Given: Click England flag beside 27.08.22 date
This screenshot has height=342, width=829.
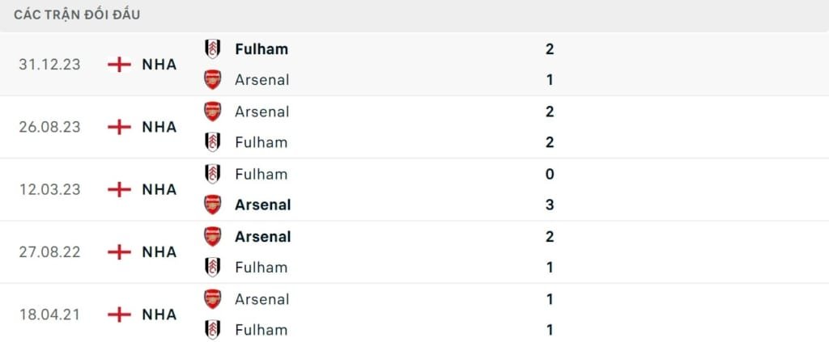Looking at the screenshot, I should [119, 252].
